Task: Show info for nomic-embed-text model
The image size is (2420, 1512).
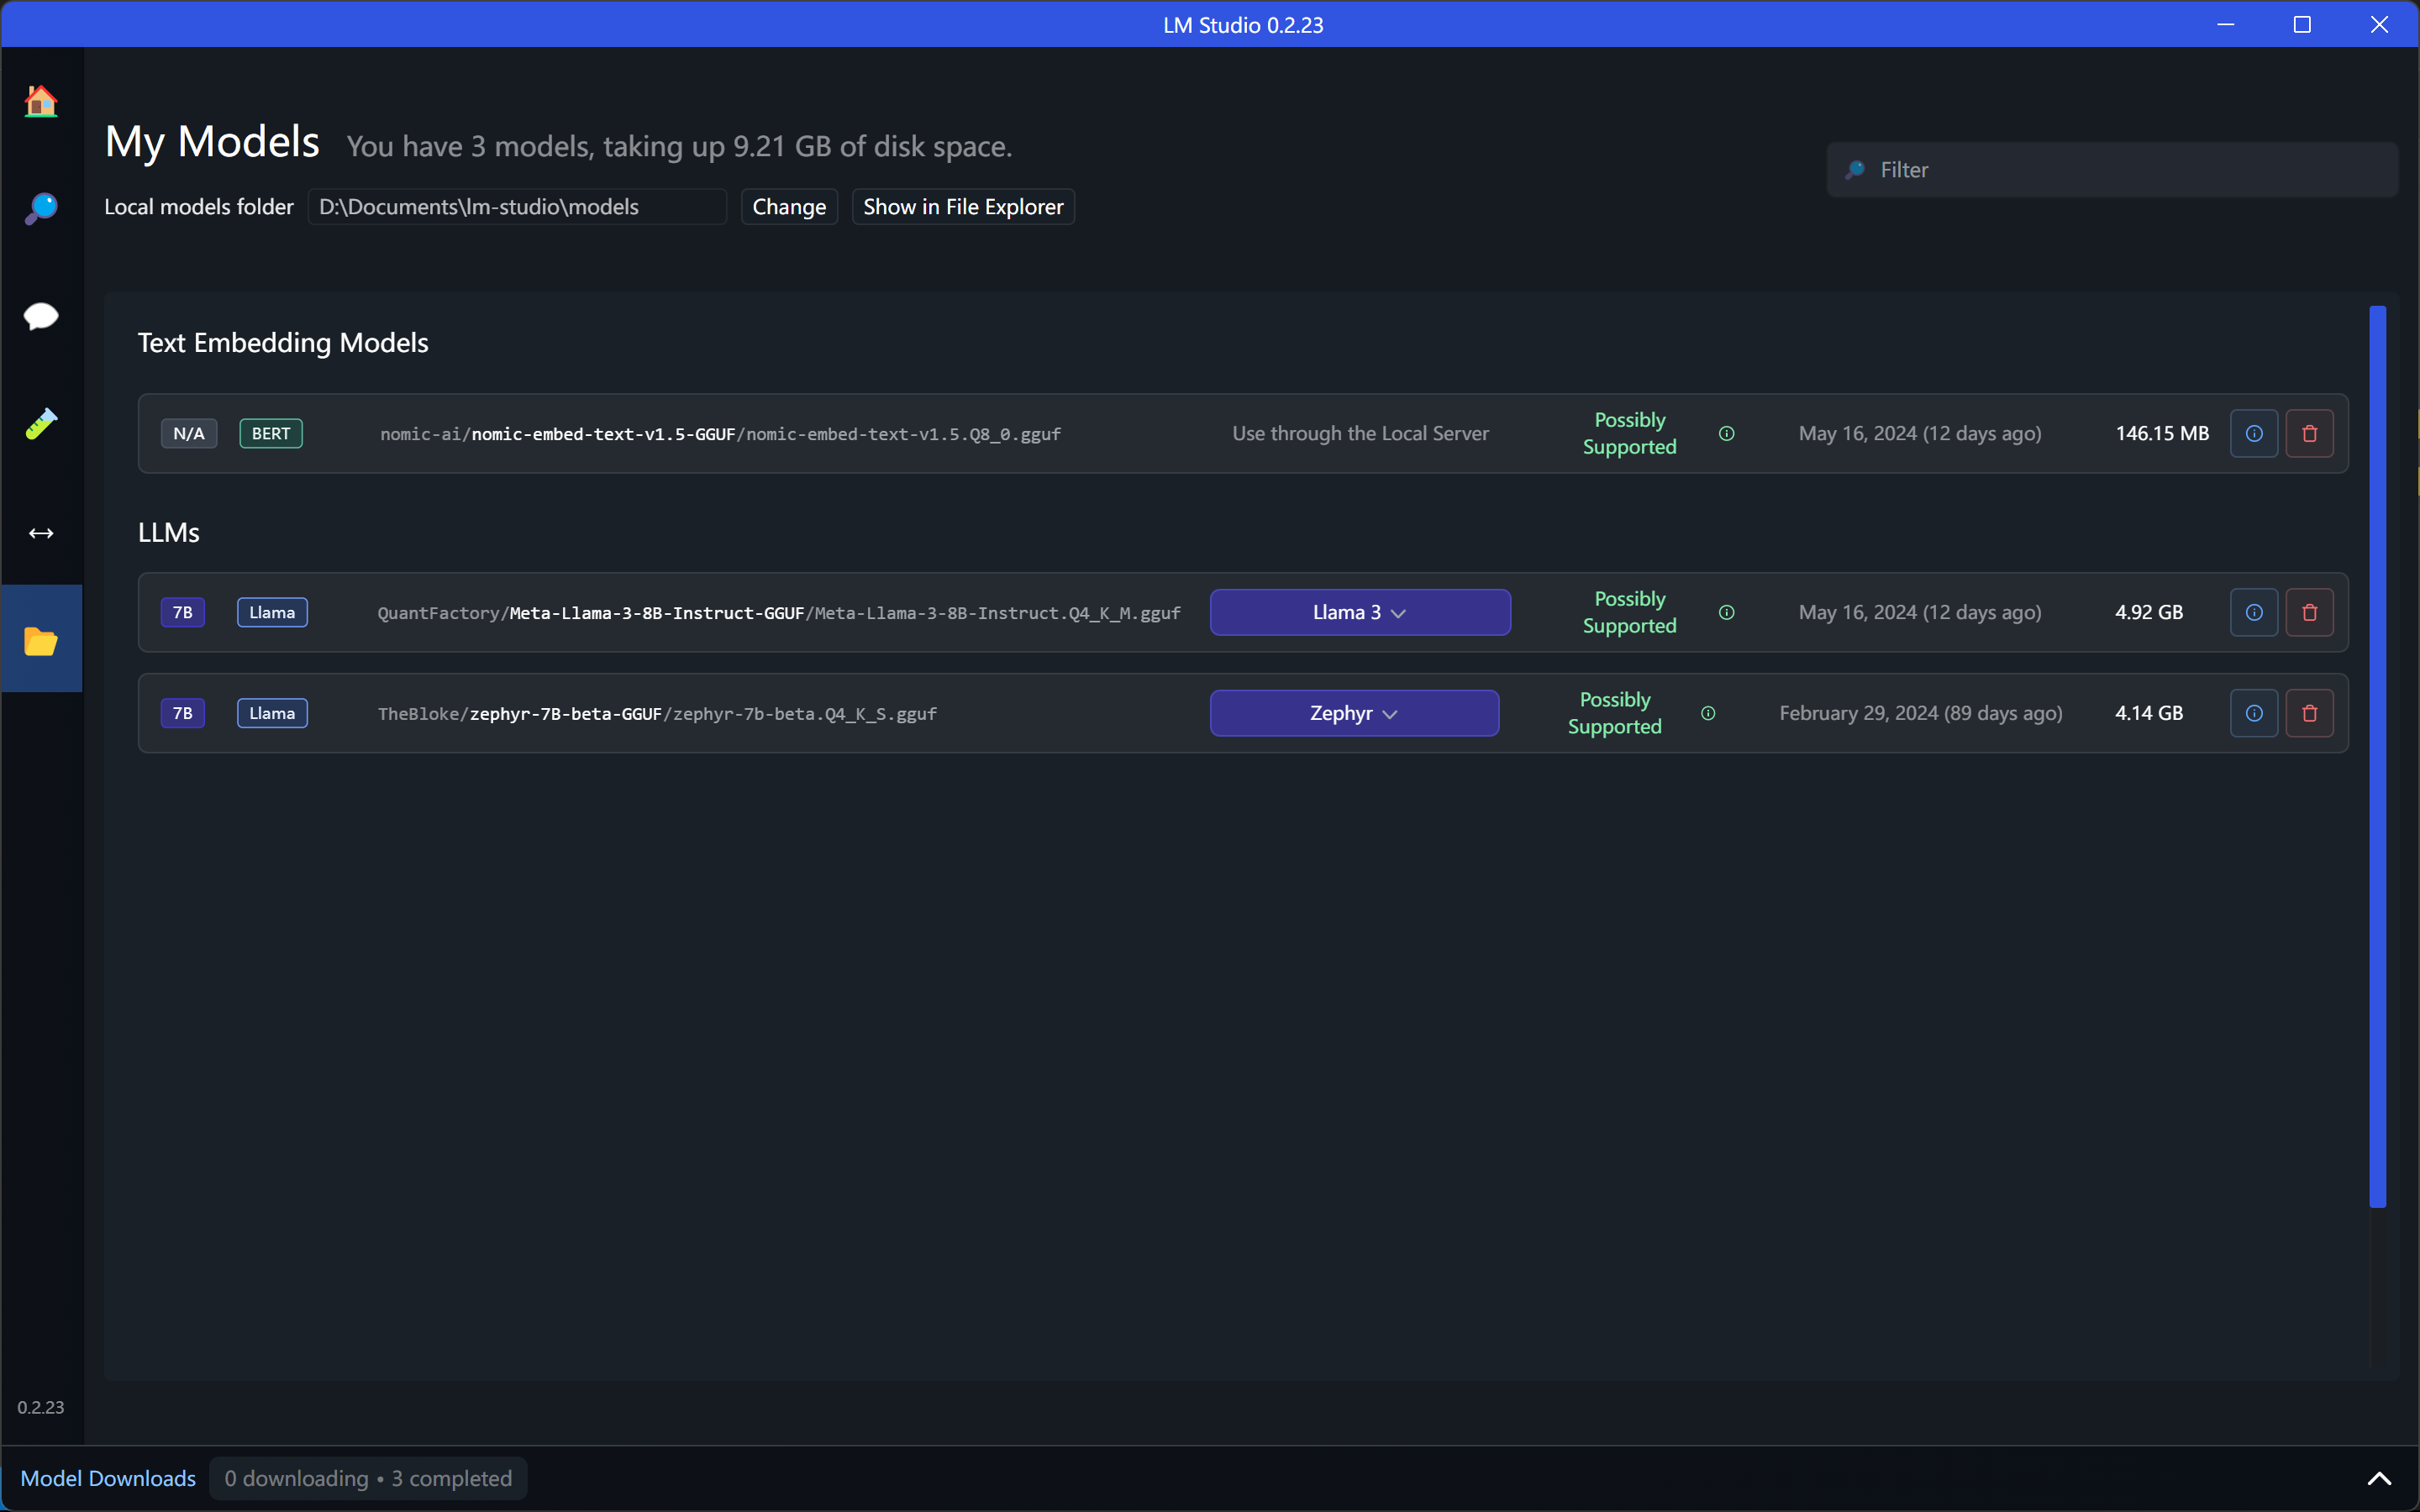Action: [x=2254, y=433]
